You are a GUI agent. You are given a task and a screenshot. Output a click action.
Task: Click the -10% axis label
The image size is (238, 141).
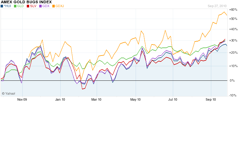click(233, 95)
